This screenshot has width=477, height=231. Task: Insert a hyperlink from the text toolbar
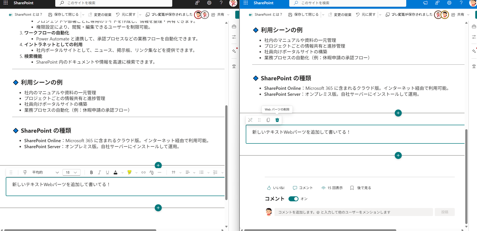click(x=143, y=172)
